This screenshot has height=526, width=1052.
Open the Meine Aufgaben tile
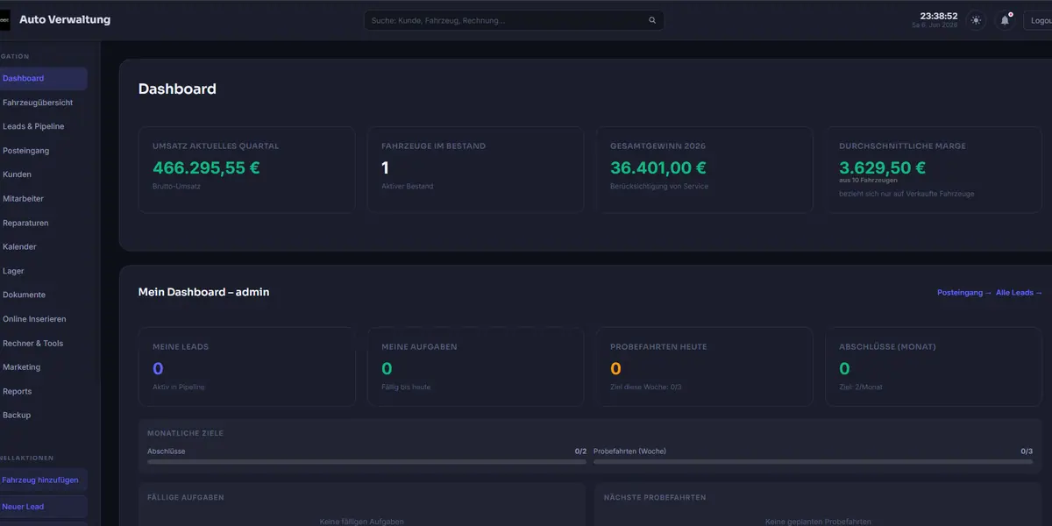(x=475, y=366)
